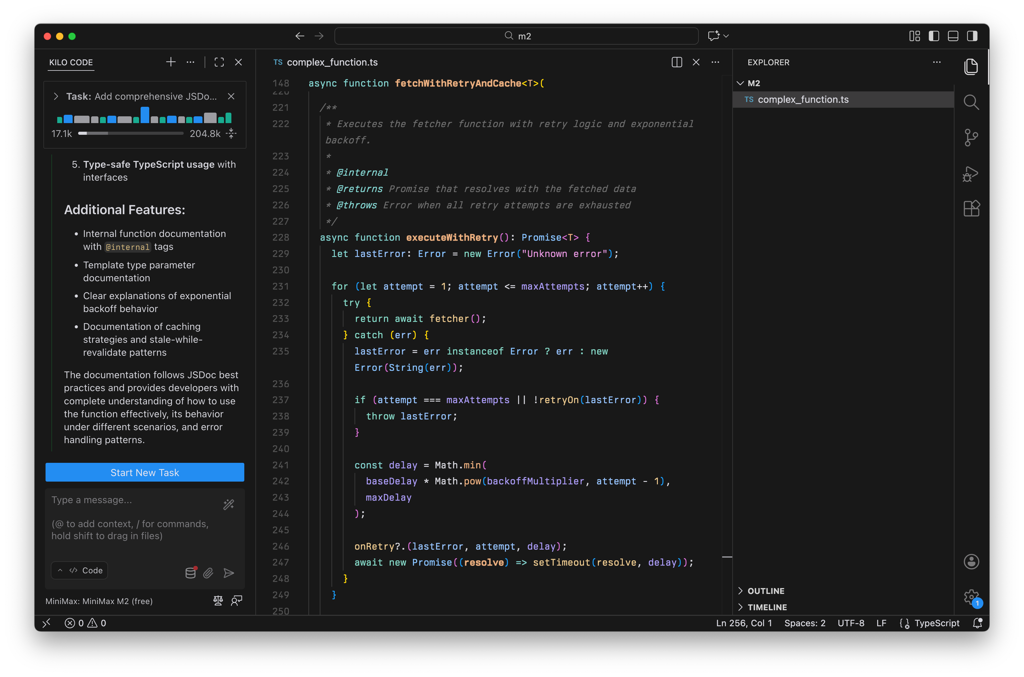Select the complex_function.ts editor tab
The width and height of the screenshot is (1024, 677).
[x=332, y=62]
